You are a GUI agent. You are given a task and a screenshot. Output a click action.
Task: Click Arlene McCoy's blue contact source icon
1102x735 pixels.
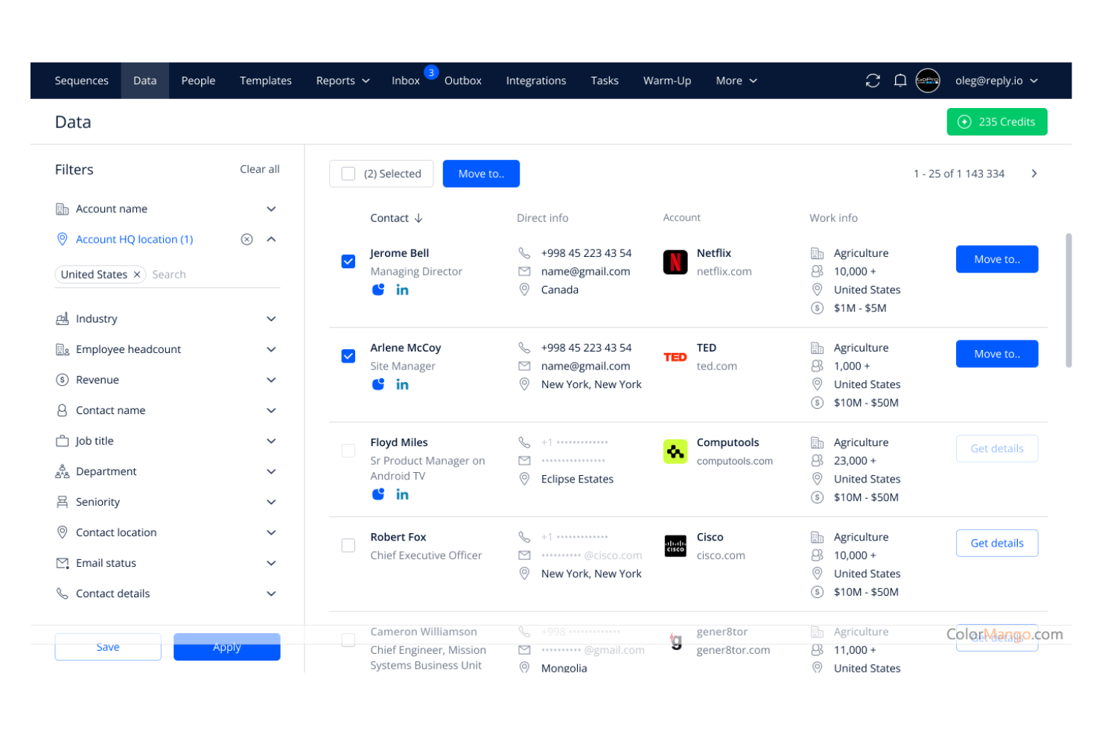click(378, 384)
